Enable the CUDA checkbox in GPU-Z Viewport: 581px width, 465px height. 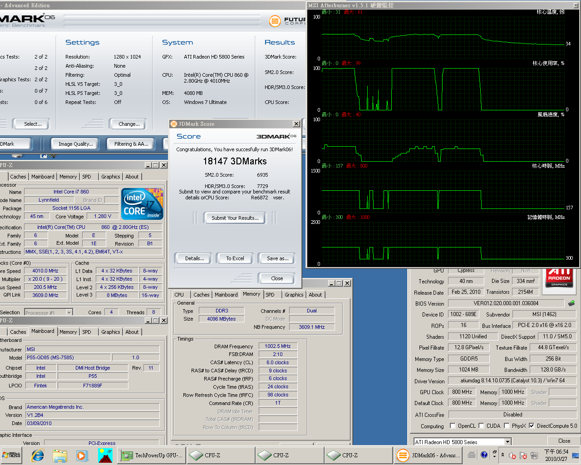(481, 426)
